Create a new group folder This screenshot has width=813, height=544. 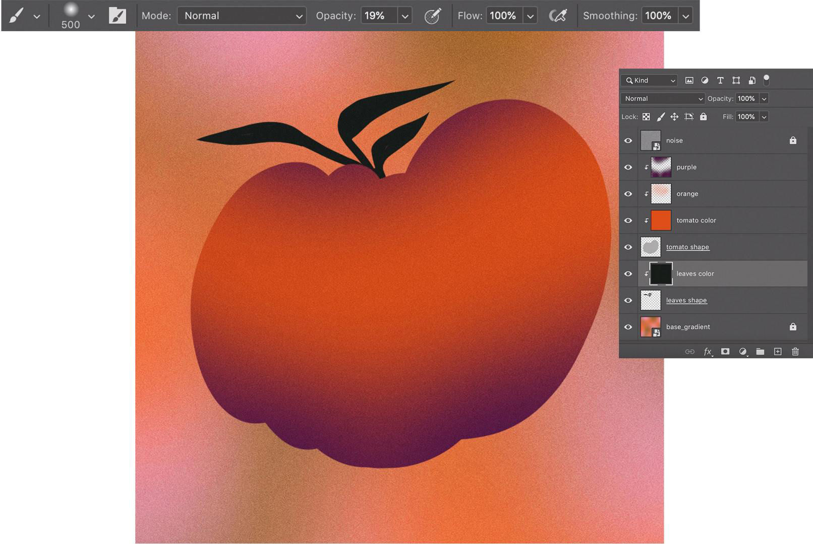click(x=760, y=352)
